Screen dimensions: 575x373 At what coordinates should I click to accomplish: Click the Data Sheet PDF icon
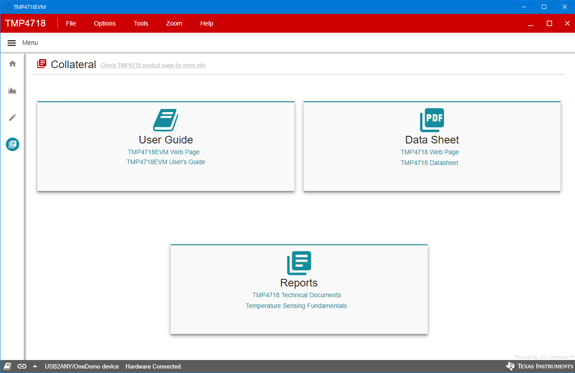tap(432, 120)
